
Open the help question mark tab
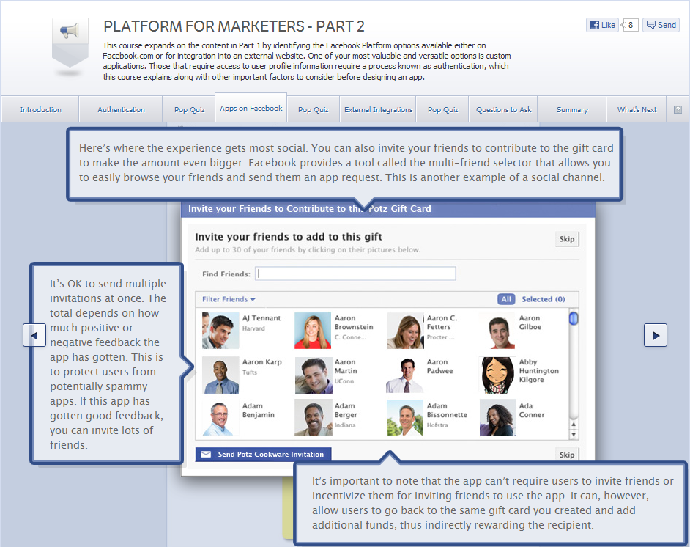pos(678,109)
